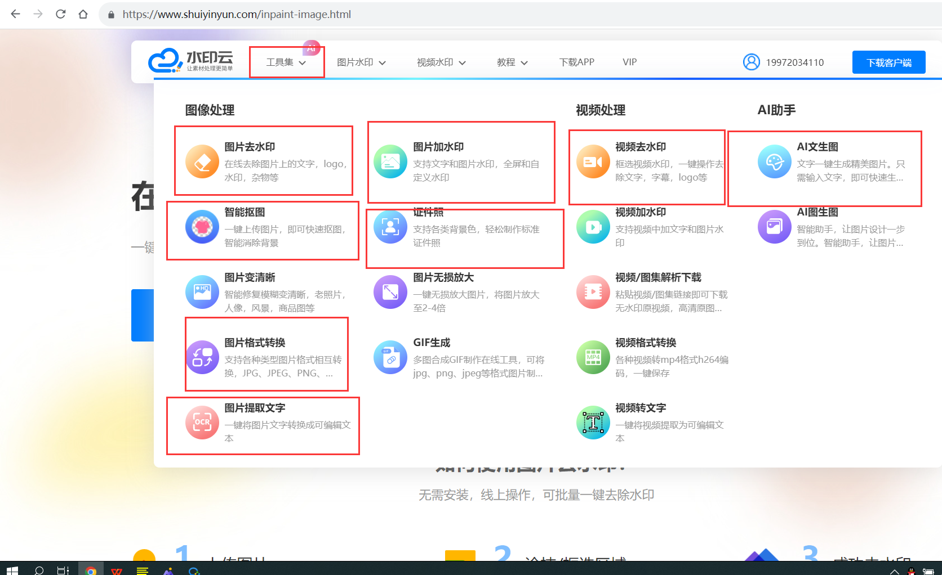Click the browser address bar URL
942x575 pixels.
pyautogui.click(x=237, y=14)
